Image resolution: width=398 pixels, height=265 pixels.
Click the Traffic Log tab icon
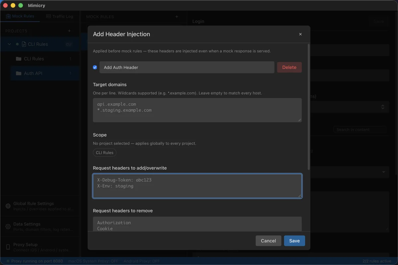(x=48, y=16)
